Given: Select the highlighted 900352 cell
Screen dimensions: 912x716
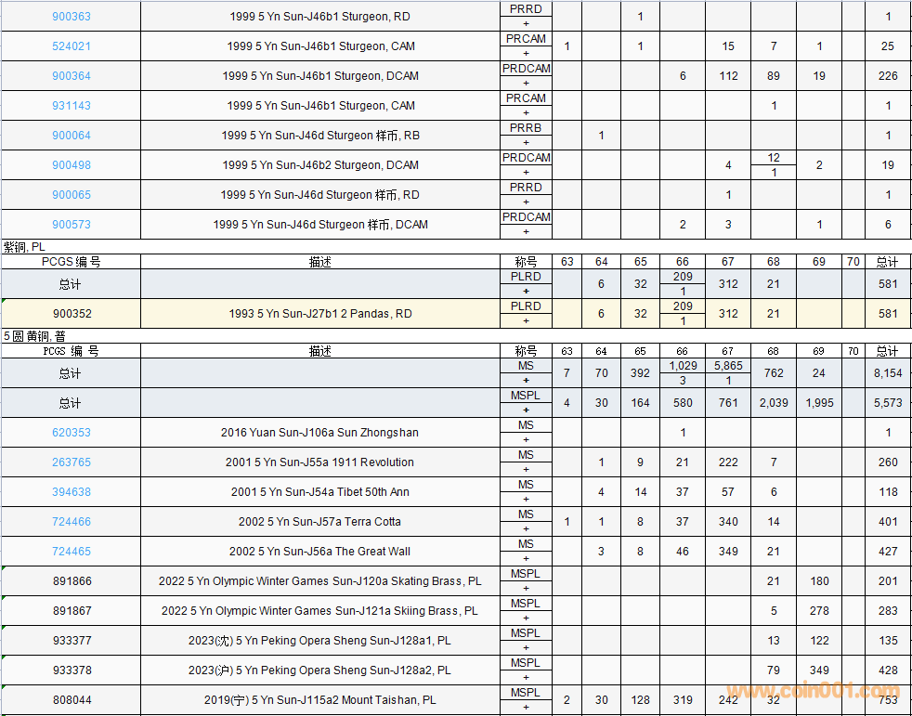Looking at the screenshot, I should pyautogui.click(x=72, y=314).
